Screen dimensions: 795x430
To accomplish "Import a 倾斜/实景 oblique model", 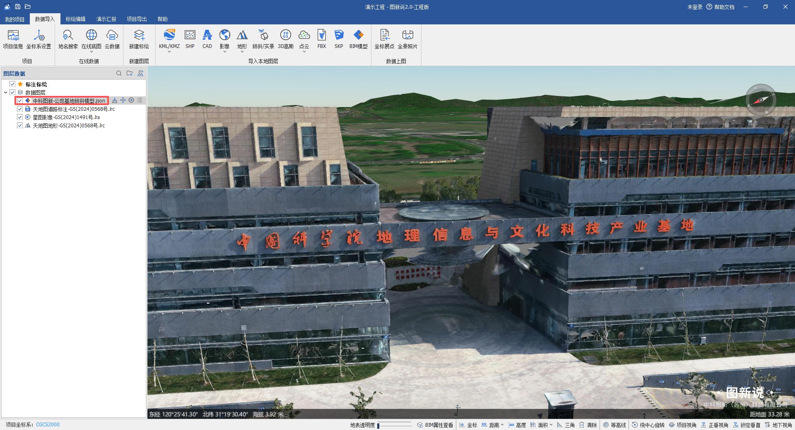I will pyautogui.click(x=263, y=39).
